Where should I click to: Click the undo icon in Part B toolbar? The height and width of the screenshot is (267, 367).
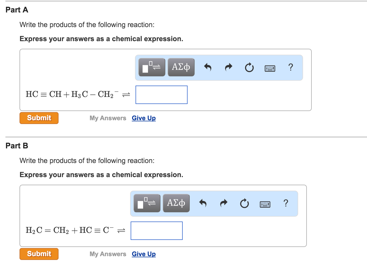click(x=204, y=203)
